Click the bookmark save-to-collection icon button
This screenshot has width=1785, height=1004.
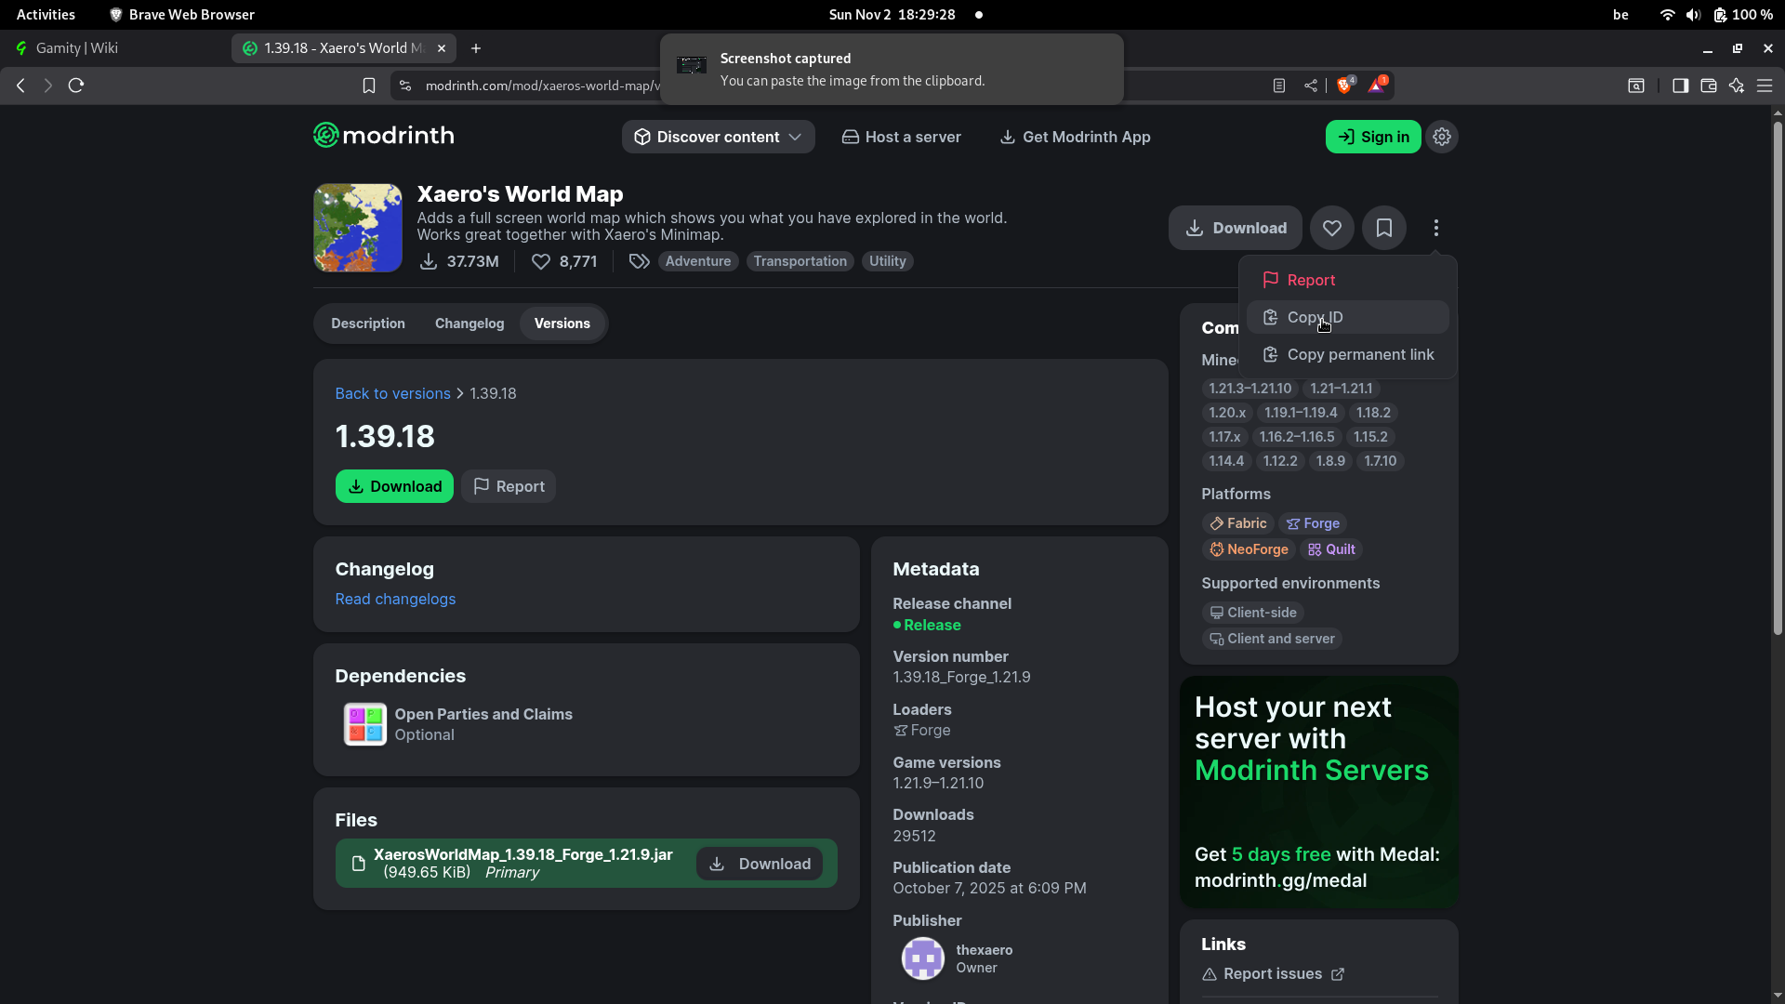pyautogui.click(x=1383, y=228)
